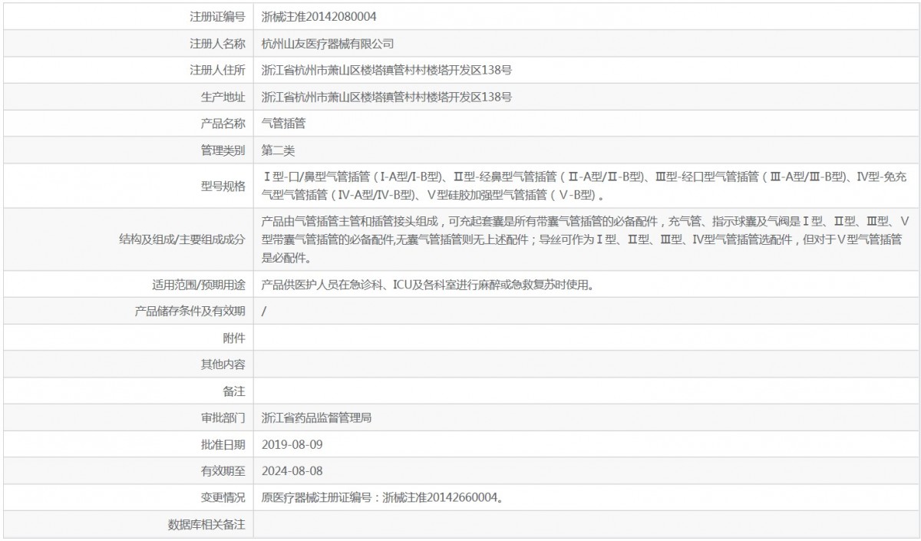Select the 型号规格 label
The image size is (921, 541).
(x=223, y=186)
